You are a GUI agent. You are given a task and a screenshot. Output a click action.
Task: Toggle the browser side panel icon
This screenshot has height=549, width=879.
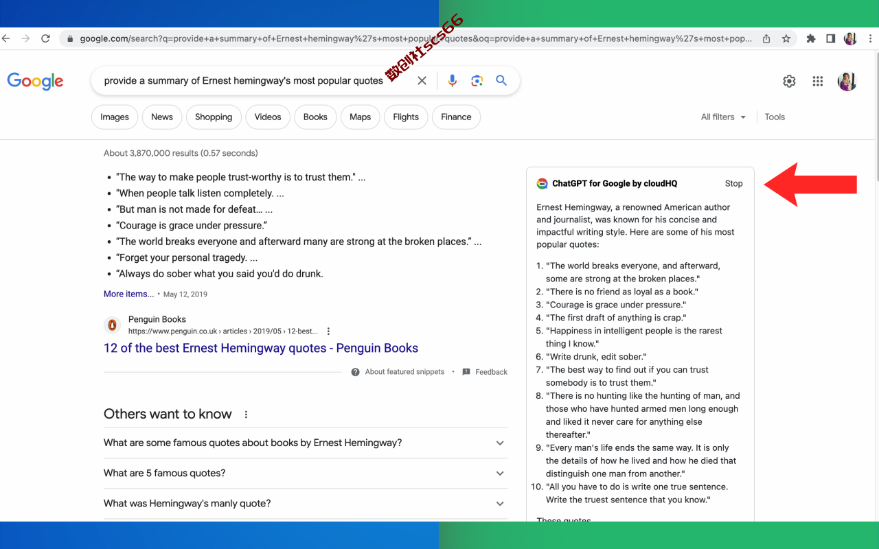(x=830, y=39)
